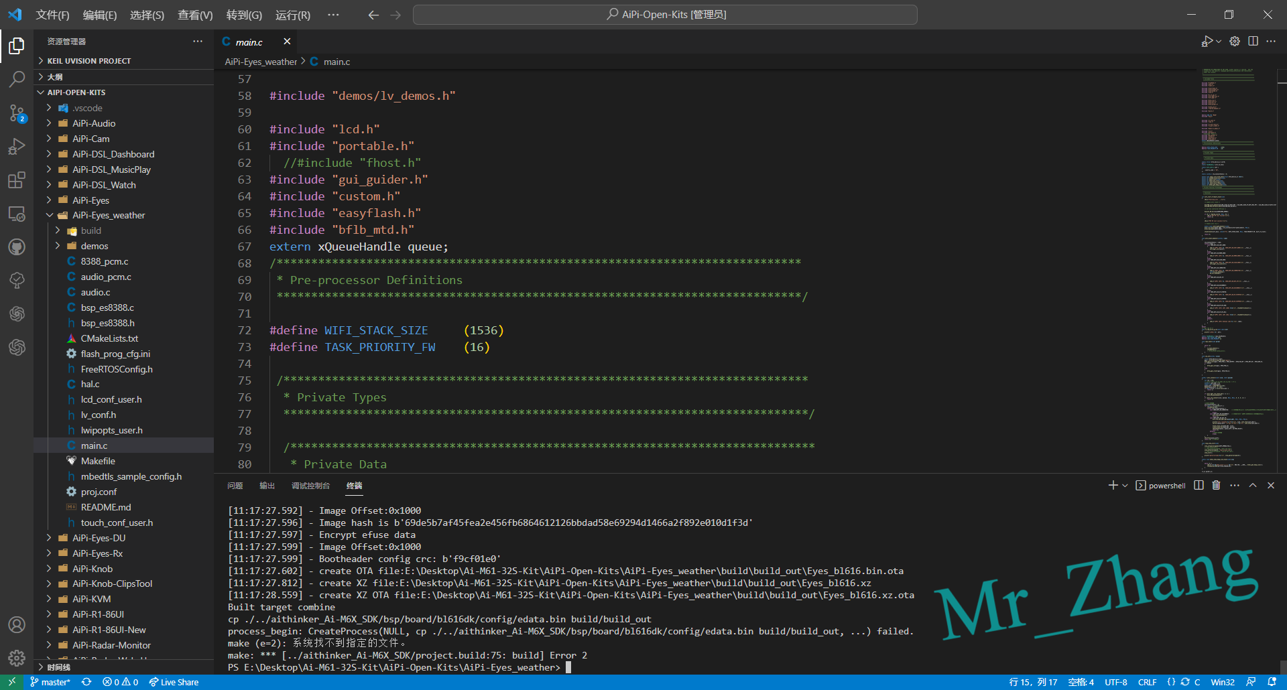Expand the 时间线 timeline section
1287x690 pixels.
click(124, 667)
